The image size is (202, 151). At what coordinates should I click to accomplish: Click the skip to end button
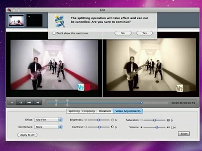[37, 102]
